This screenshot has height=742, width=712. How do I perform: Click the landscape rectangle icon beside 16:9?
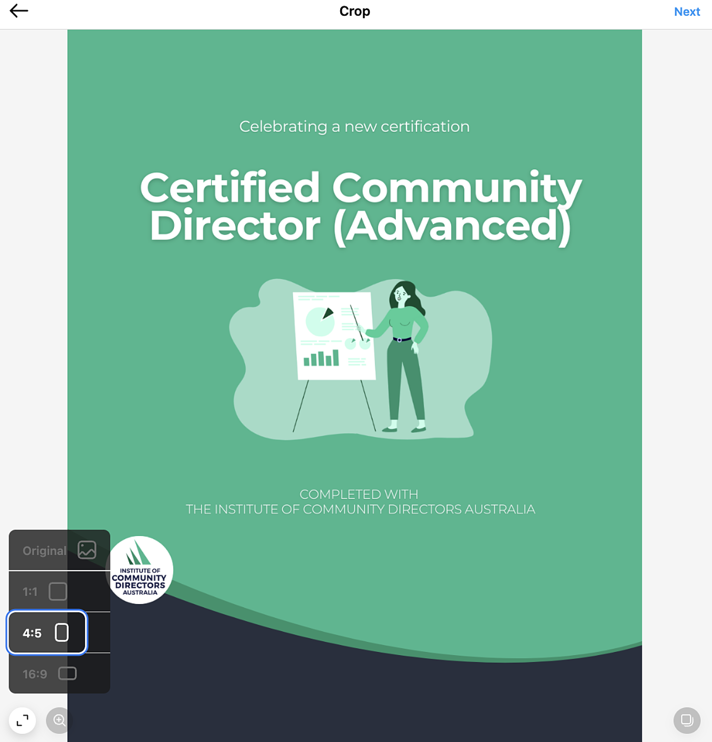coord(67,673)
